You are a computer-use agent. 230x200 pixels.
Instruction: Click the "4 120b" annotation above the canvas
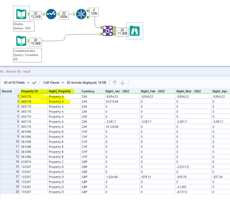pos(94,12)
